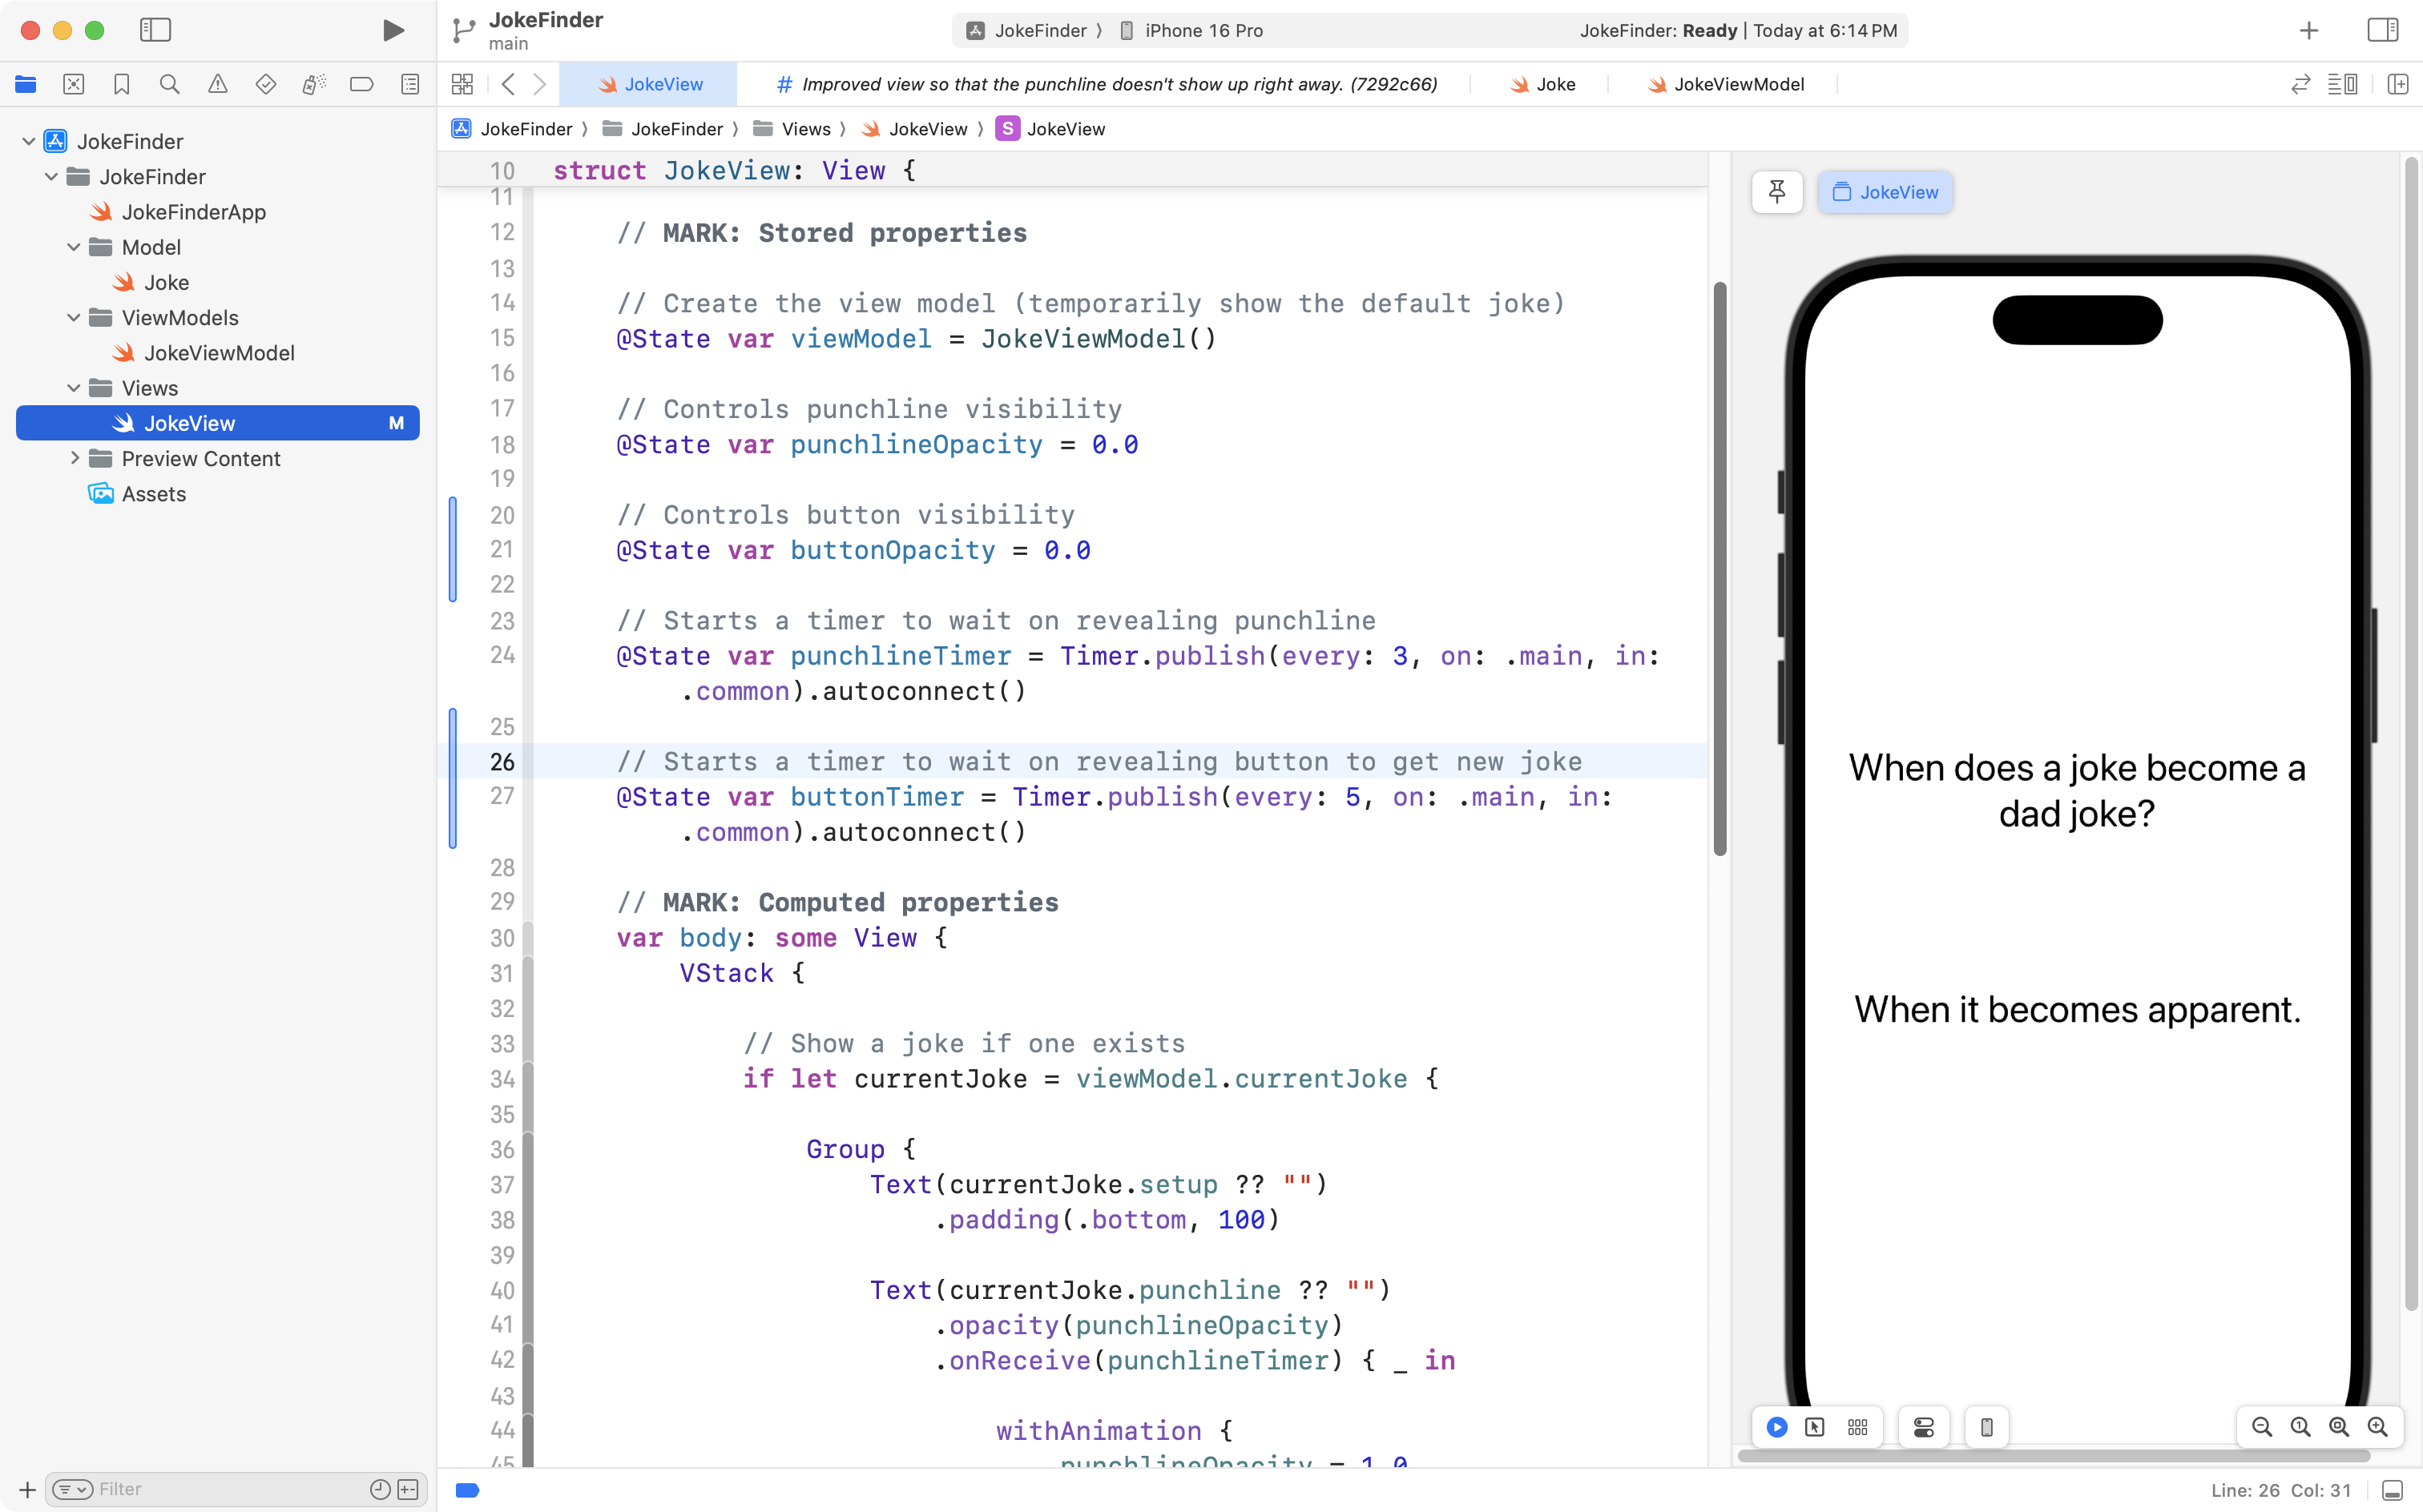Pin the preview with the pin icon
The image size is (2423, 1512).
tap(1776, 192)
